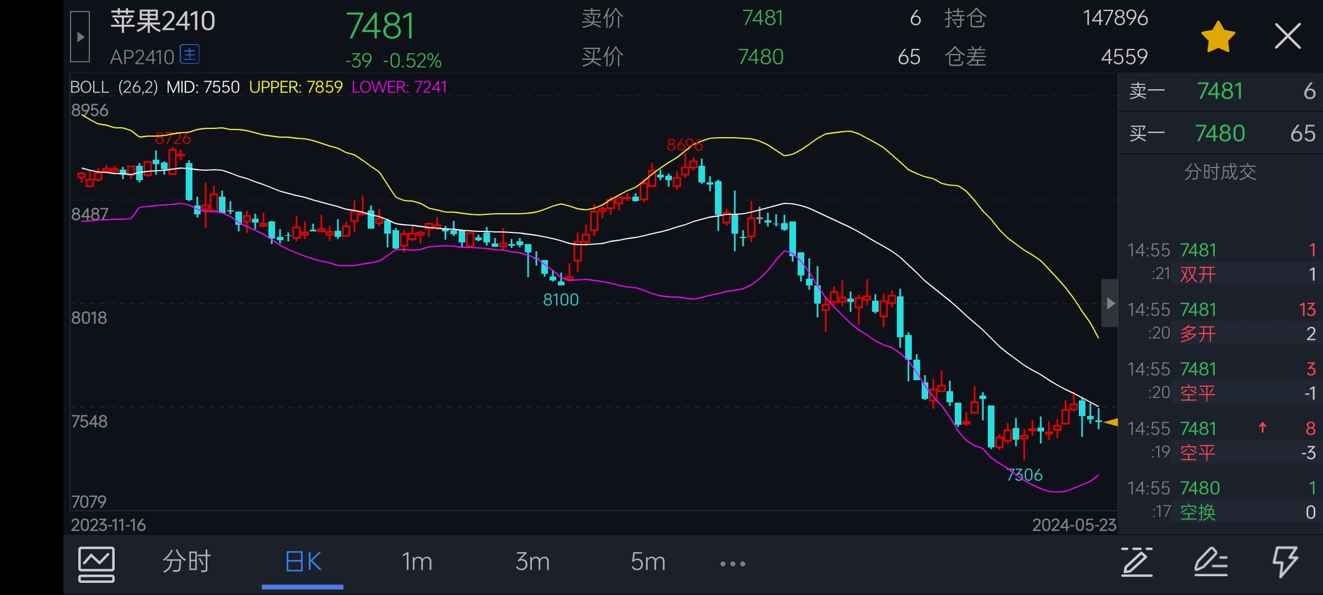The width and height of the screenshot is (1323, 595).
Task: Click the yellow current-price marker on chart edge
Action: [1110, 423]
